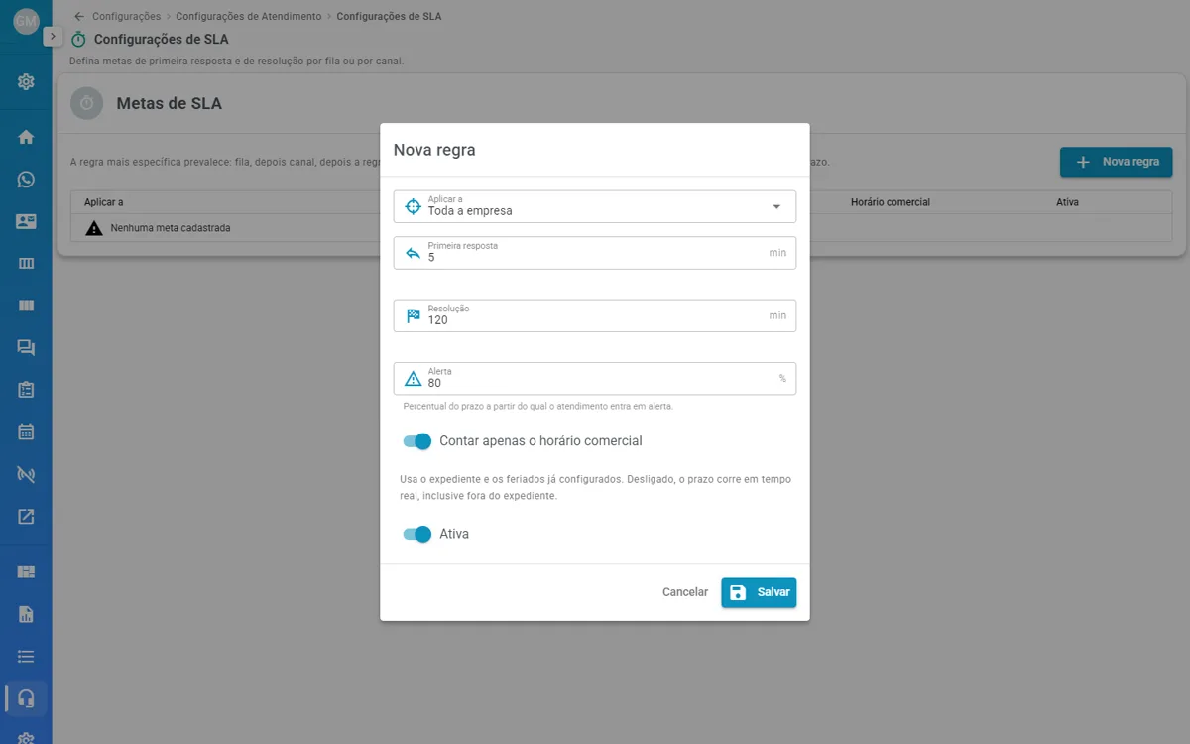The image size is (1190, 744).
Task: Toggle Contar apenas o horário comercial switch
Action: tap(417, 441)
